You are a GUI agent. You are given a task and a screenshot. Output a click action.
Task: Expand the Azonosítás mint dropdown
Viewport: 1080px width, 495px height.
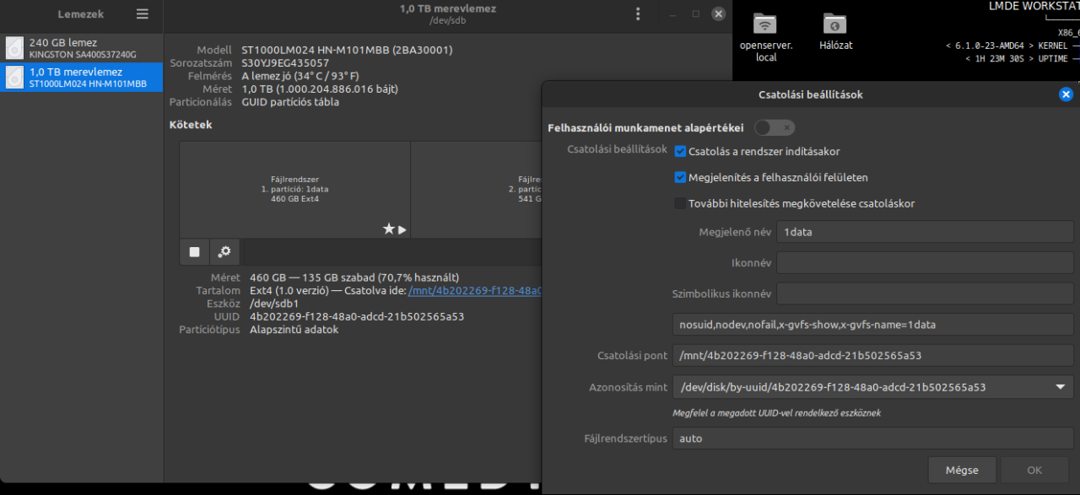point(1059,388)
